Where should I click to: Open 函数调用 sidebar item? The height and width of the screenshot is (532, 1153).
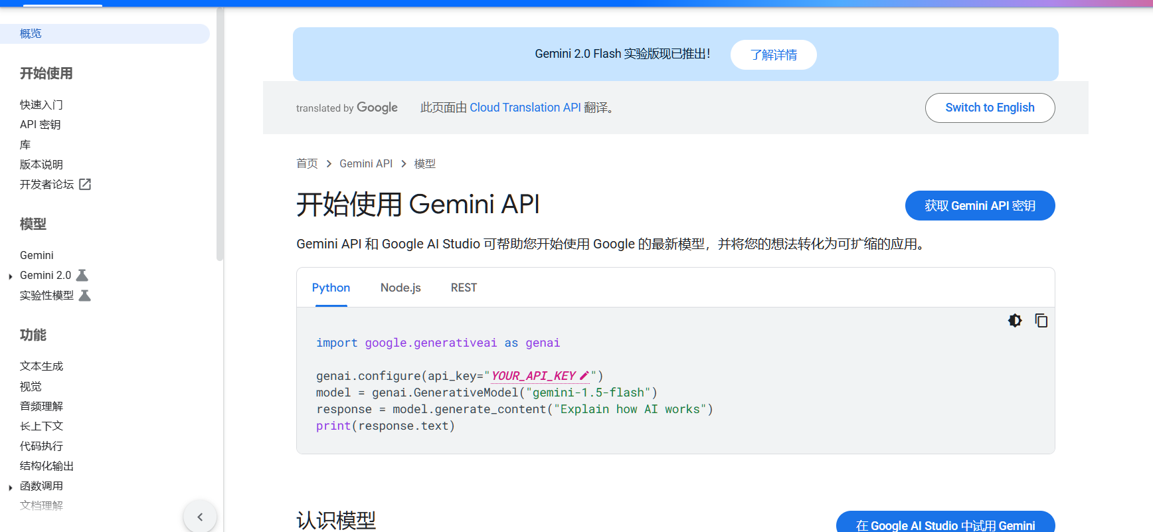(41, 486)
